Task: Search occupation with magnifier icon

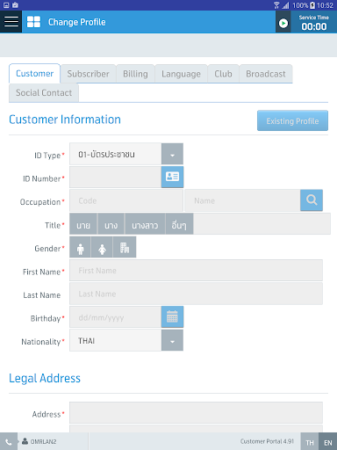Action: pyautogui.click(x=312, y=200)
